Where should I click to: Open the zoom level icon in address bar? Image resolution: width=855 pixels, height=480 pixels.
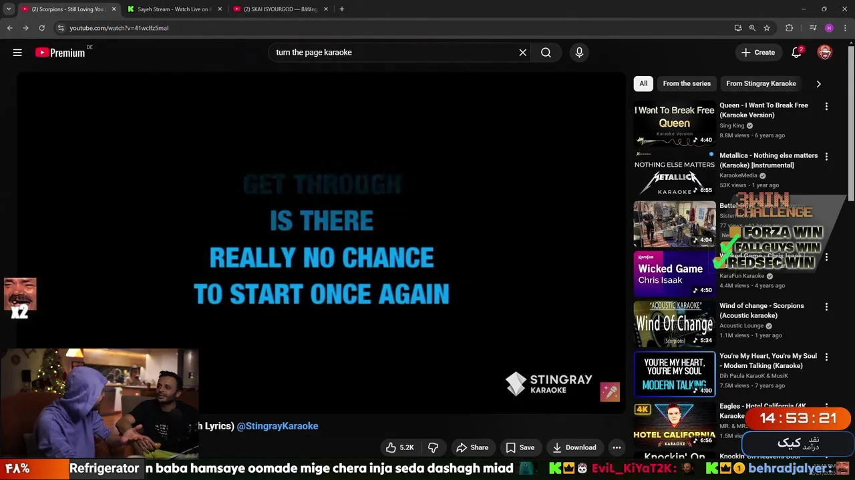[752, 28]
